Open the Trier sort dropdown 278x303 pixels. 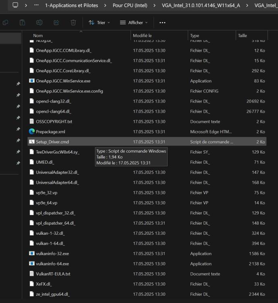tap(99, 23)
